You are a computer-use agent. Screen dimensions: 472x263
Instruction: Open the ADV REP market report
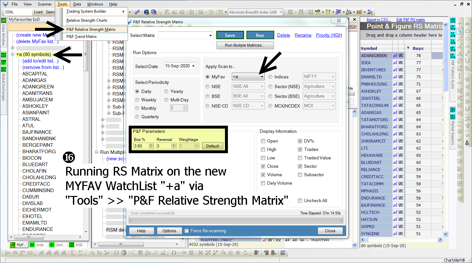click(x=453, y=110)
